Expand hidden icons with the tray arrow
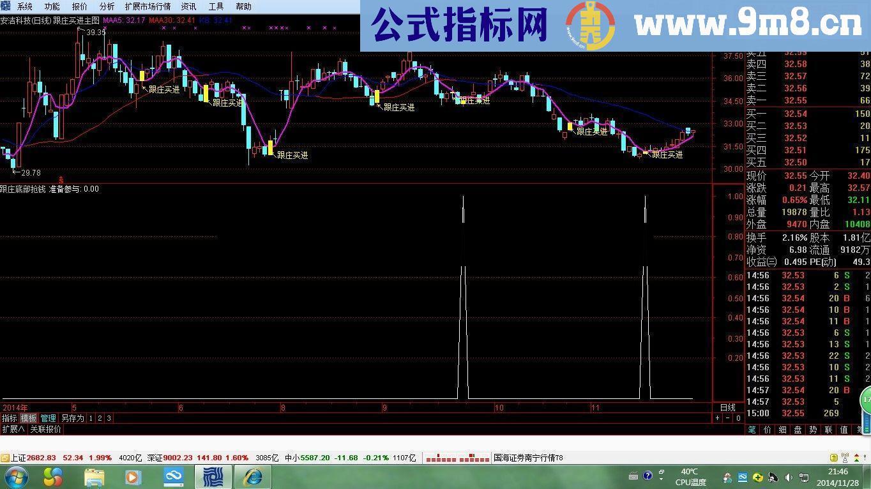This screenshot has height=489, width=871. point(661,479)
